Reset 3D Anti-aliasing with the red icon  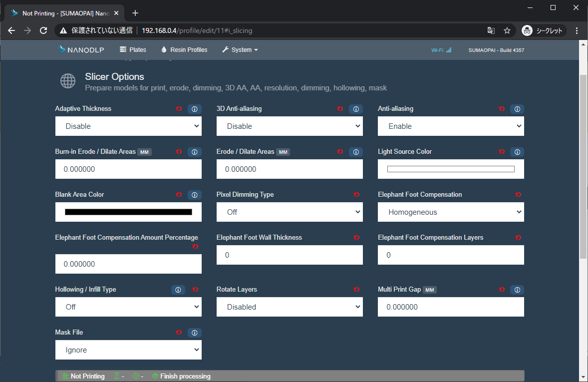[340, 109]
